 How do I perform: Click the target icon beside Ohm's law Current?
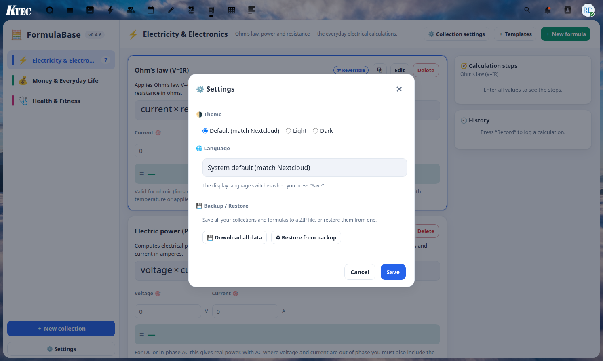(158, 133)
